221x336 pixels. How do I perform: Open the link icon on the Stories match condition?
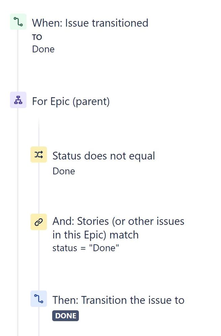(39, 221)
